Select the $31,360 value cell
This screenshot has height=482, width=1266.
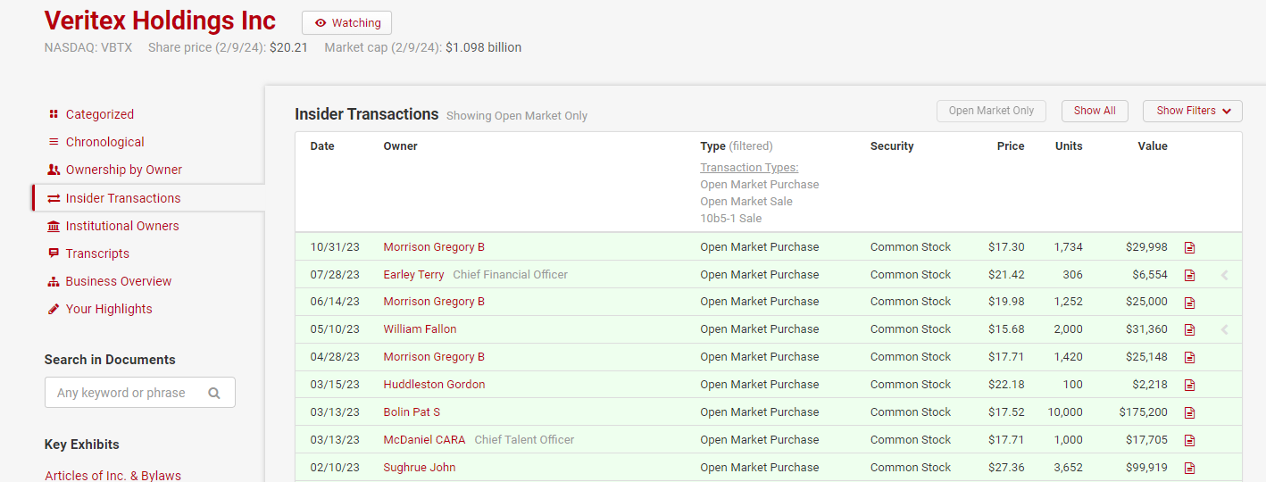click(1146, 329)
